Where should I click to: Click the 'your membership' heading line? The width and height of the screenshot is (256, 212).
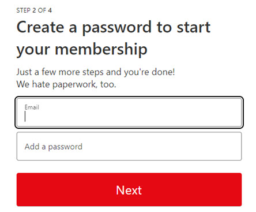point(82,50)
